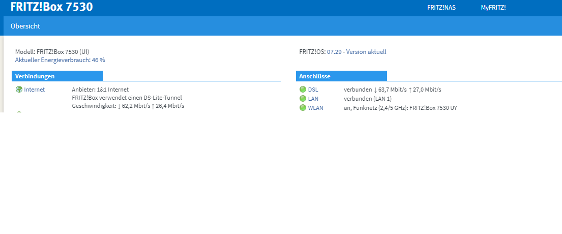Open FRITZ!NAS from the header

(x=441, y=8)
